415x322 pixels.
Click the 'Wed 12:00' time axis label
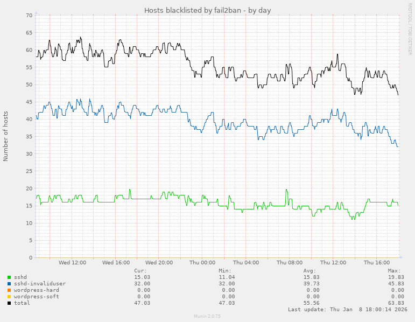click(72, 263)
